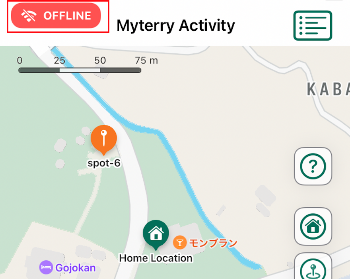Center map on home button
350x279 pixels.
tap(313, 226)
